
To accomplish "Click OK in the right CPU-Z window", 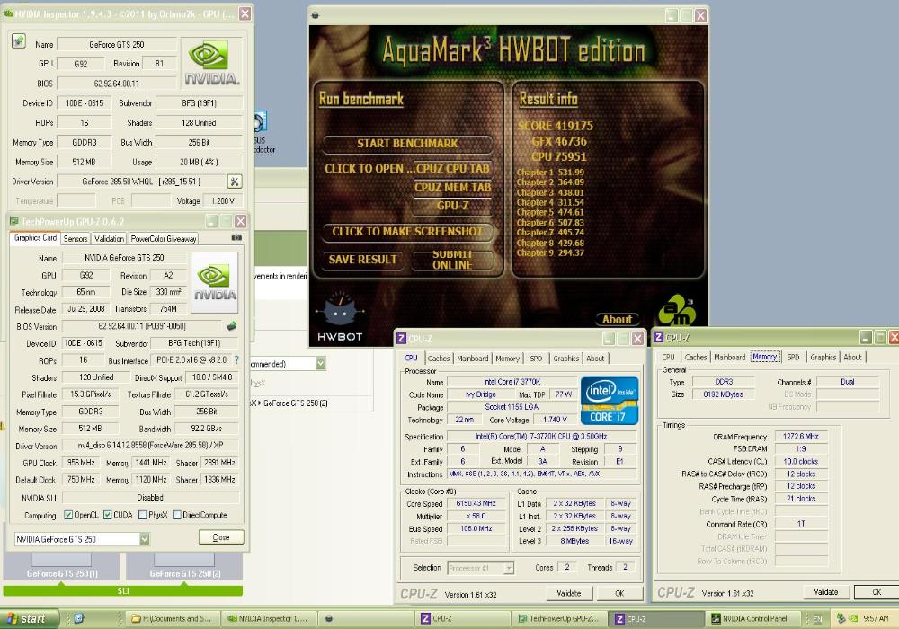I will tap(877, 592).
